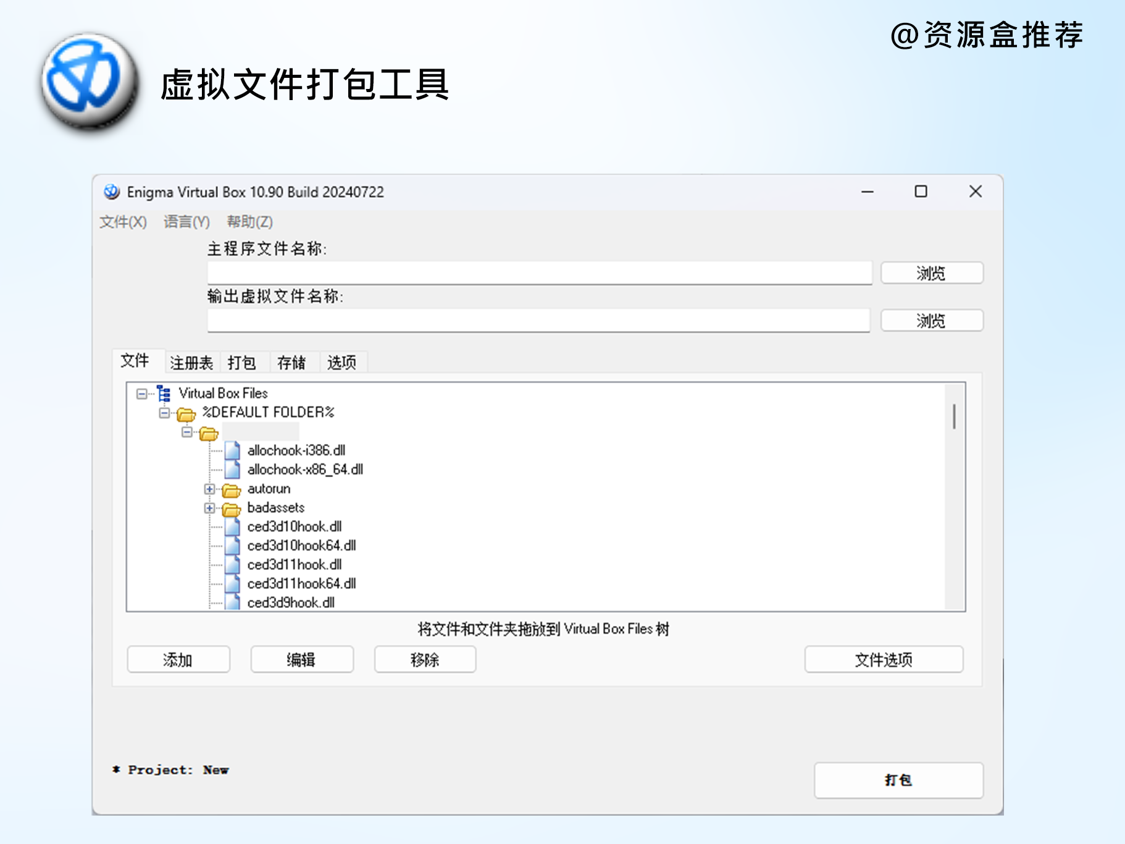
Task: Click the file icon beside ced3d10hook64.dll
Action: coord(232,546)
